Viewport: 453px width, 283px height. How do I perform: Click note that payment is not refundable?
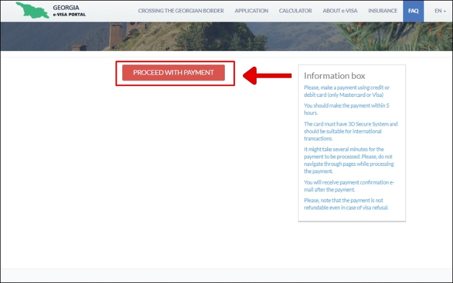click(x=346, y=204)
